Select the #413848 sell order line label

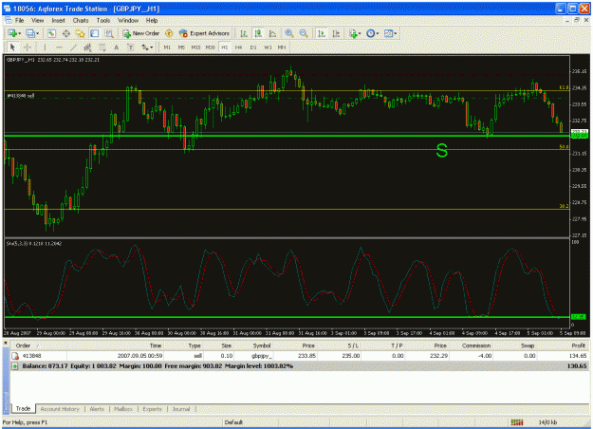[21, 96]
